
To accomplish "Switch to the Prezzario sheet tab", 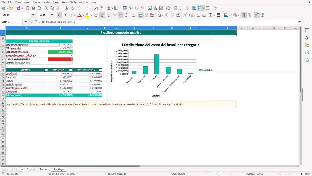I will coord(45,169).
